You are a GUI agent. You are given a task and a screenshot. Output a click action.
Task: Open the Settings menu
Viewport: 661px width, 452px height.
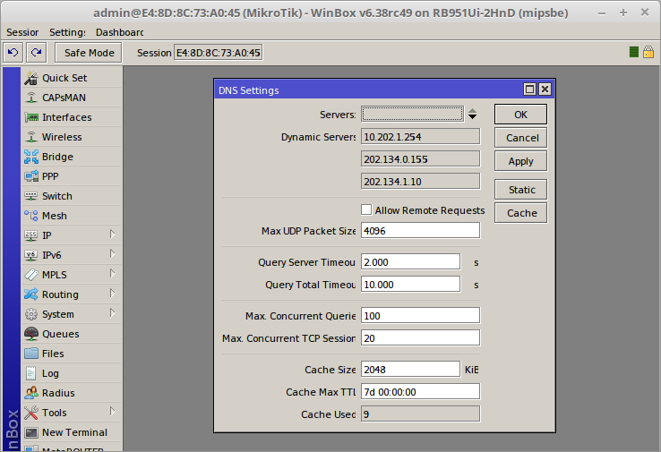[67, 32]
